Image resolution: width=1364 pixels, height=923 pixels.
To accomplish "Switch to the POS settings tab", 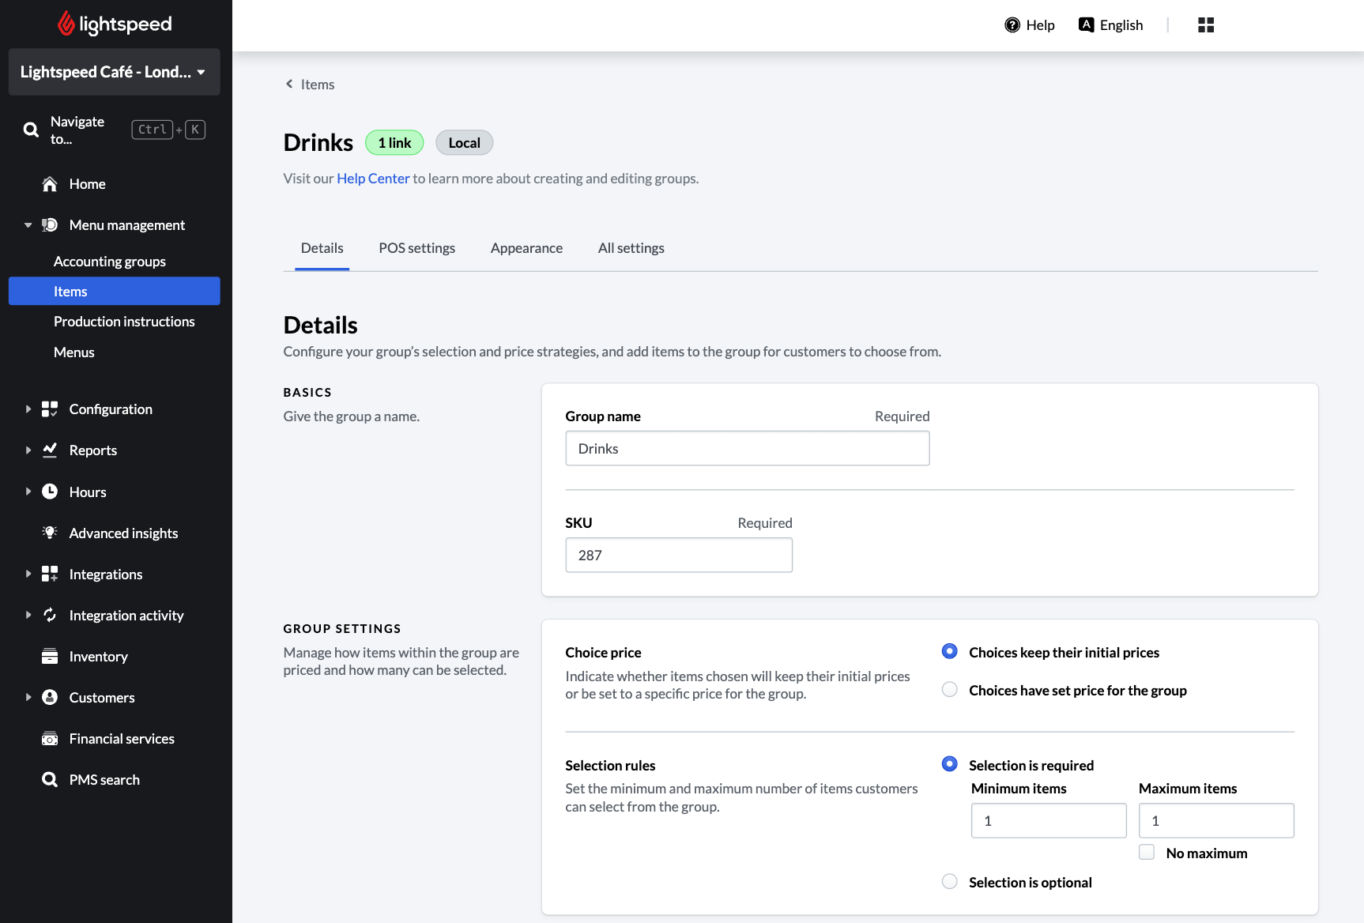I will tap(416, 248).
